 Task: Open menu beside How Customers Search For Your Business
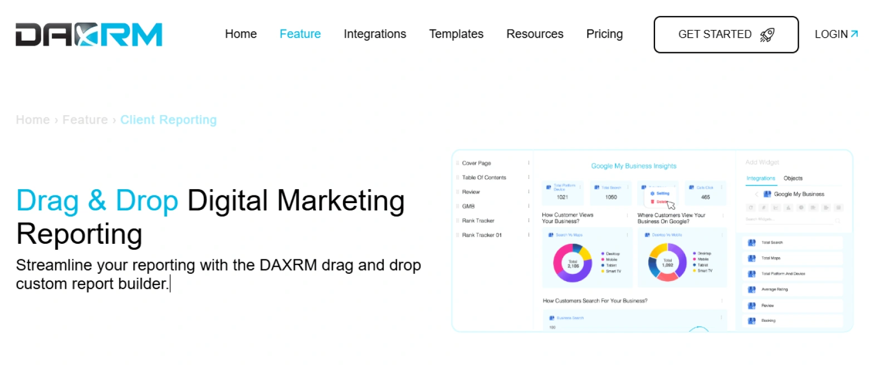coord(722,301)
